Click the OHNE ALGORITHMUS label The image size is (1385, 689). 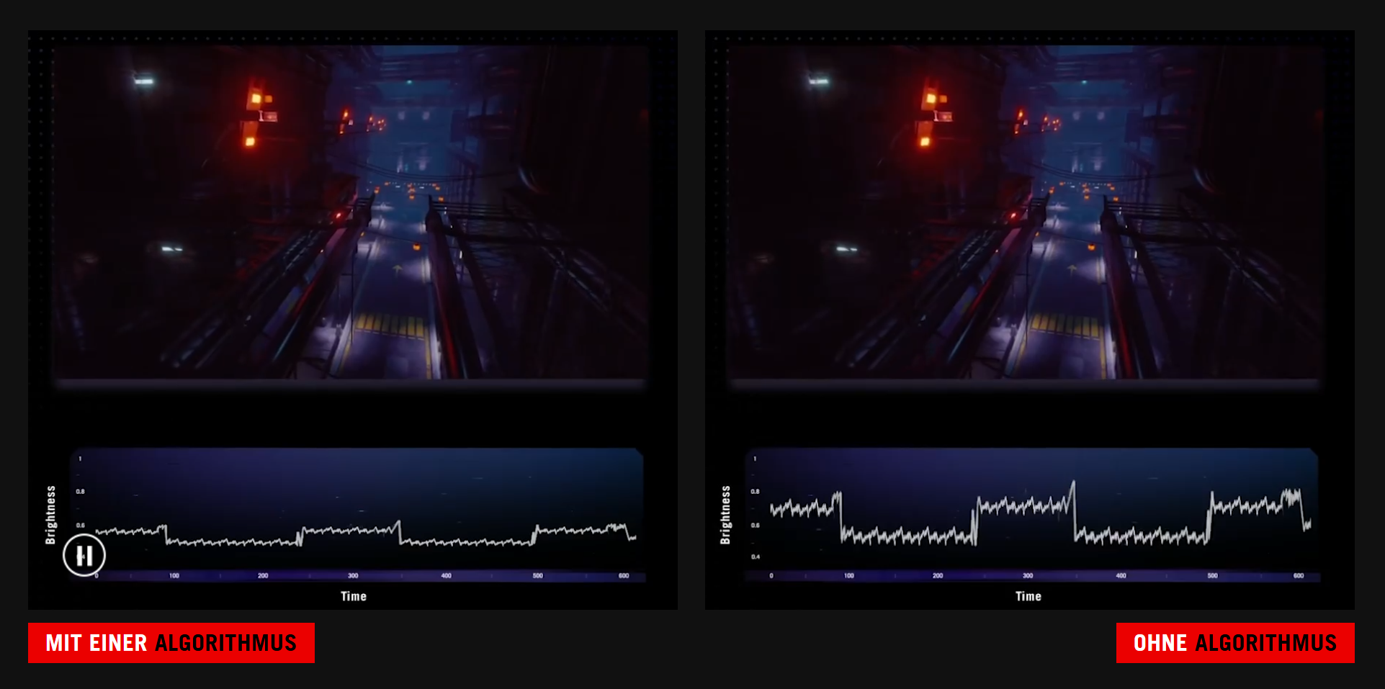pos(1235,643)
